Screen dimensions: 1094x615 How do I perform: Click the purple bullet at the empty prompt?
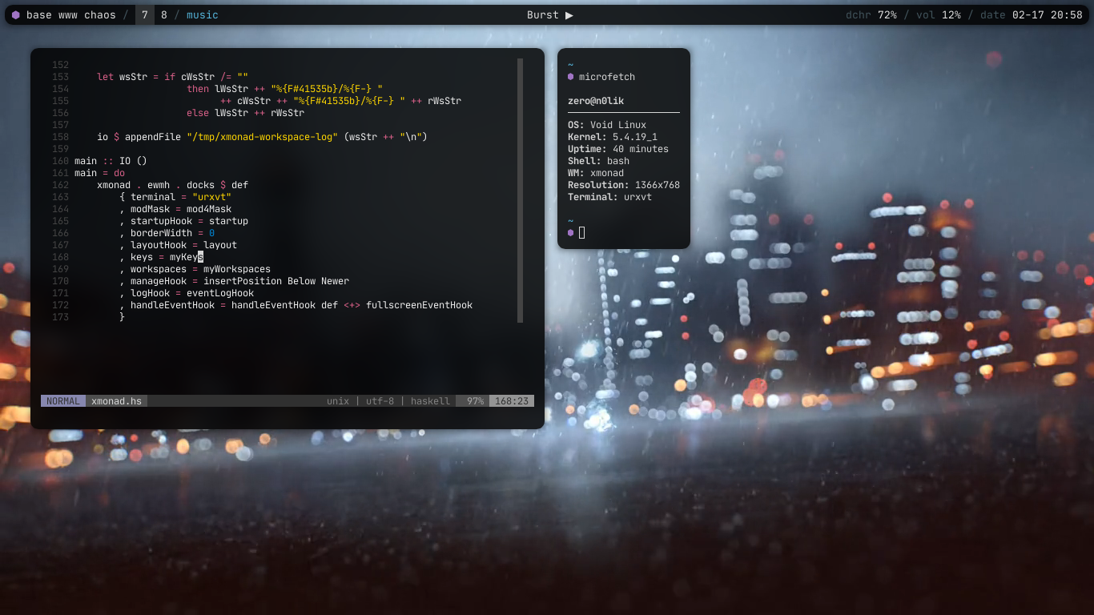[570, 232]
